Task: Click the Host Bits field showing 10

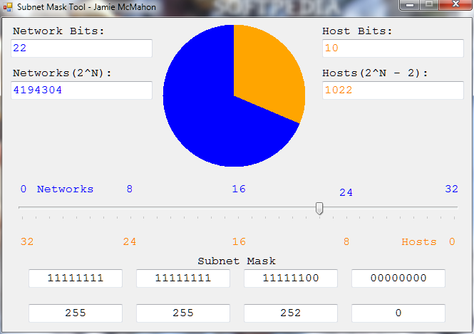Action: (x=393, y=48)
